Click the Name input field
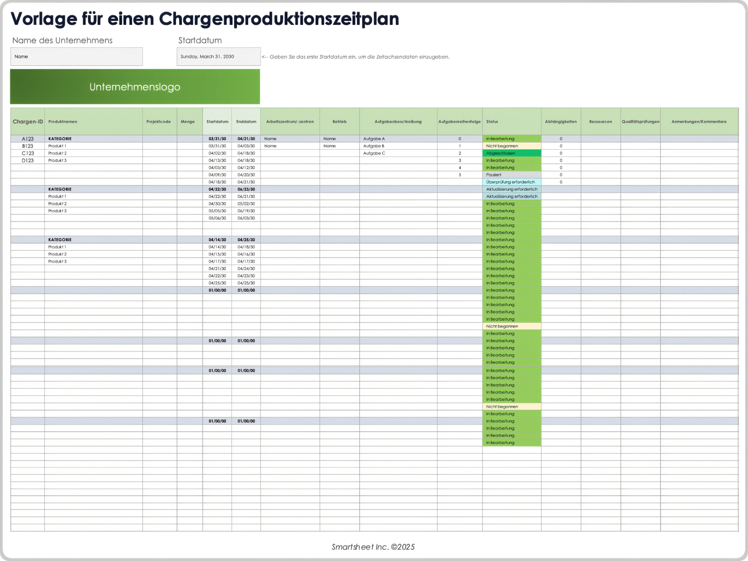The image size is (748, 561). (x=76, y=56)
